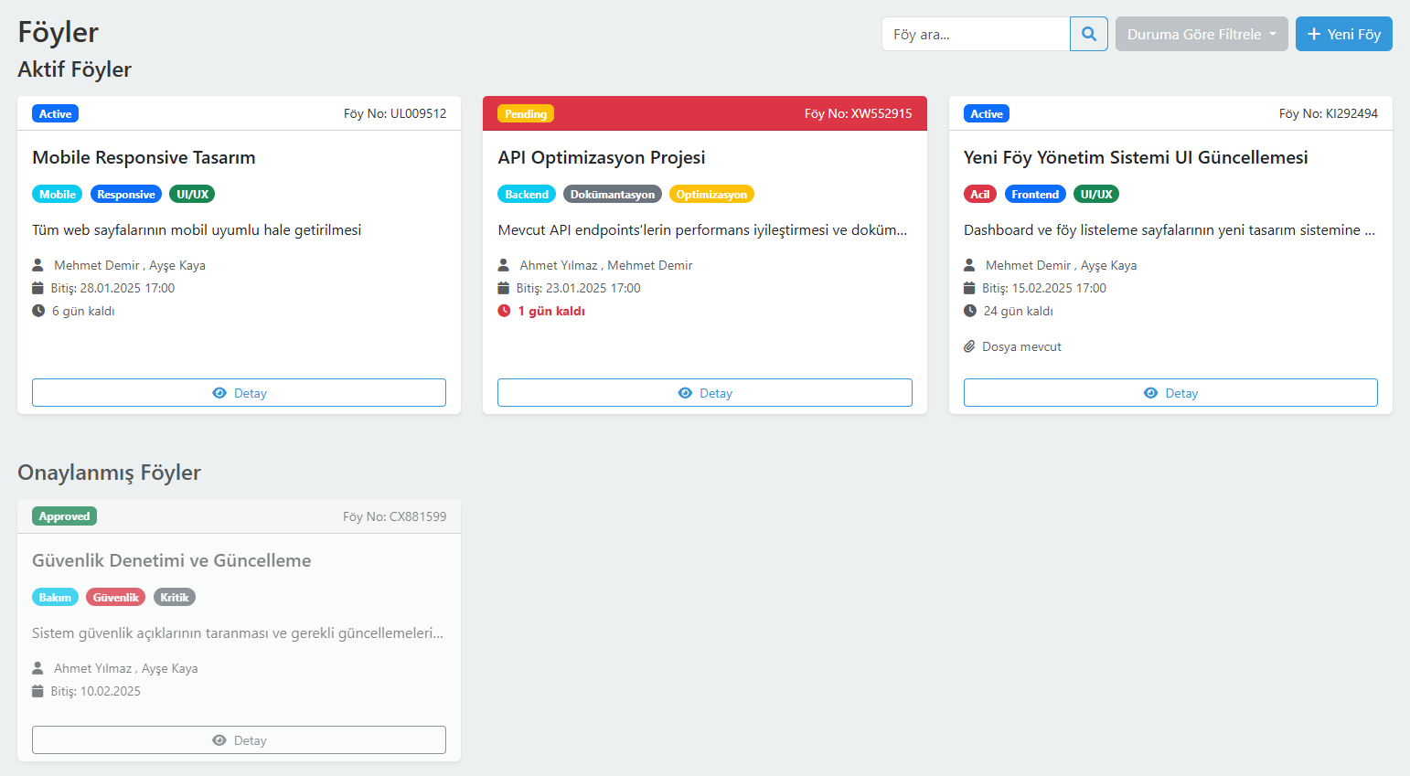The height and width of the screenshot is (776, 1410).
Task: Click the paperclip icon beside Dosya mevcut
Action: coord(969,346)
